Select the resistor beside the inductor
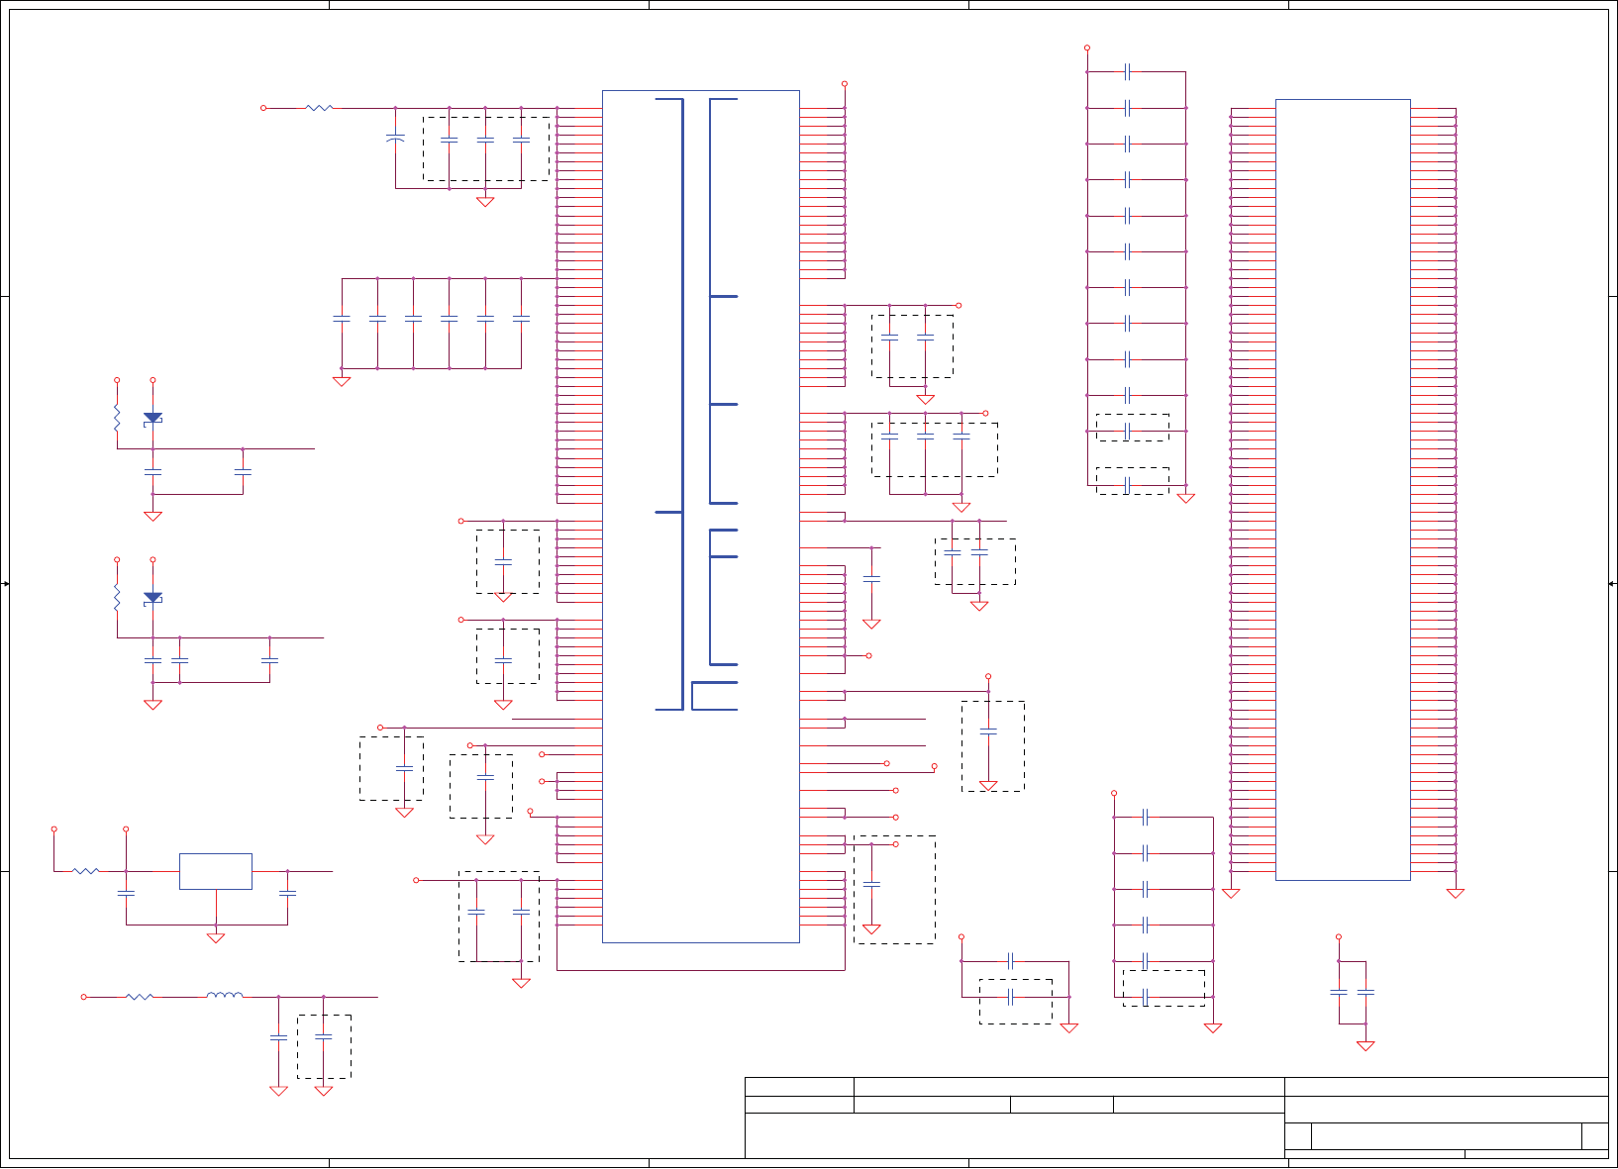 pyautogui.click(x=140, y=997)
